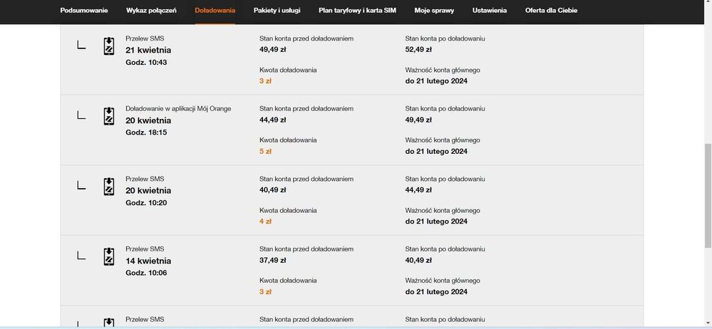This screenshot has width=712, height=329.
Task: Select the Doładowania tab
Action: point(215,11)
